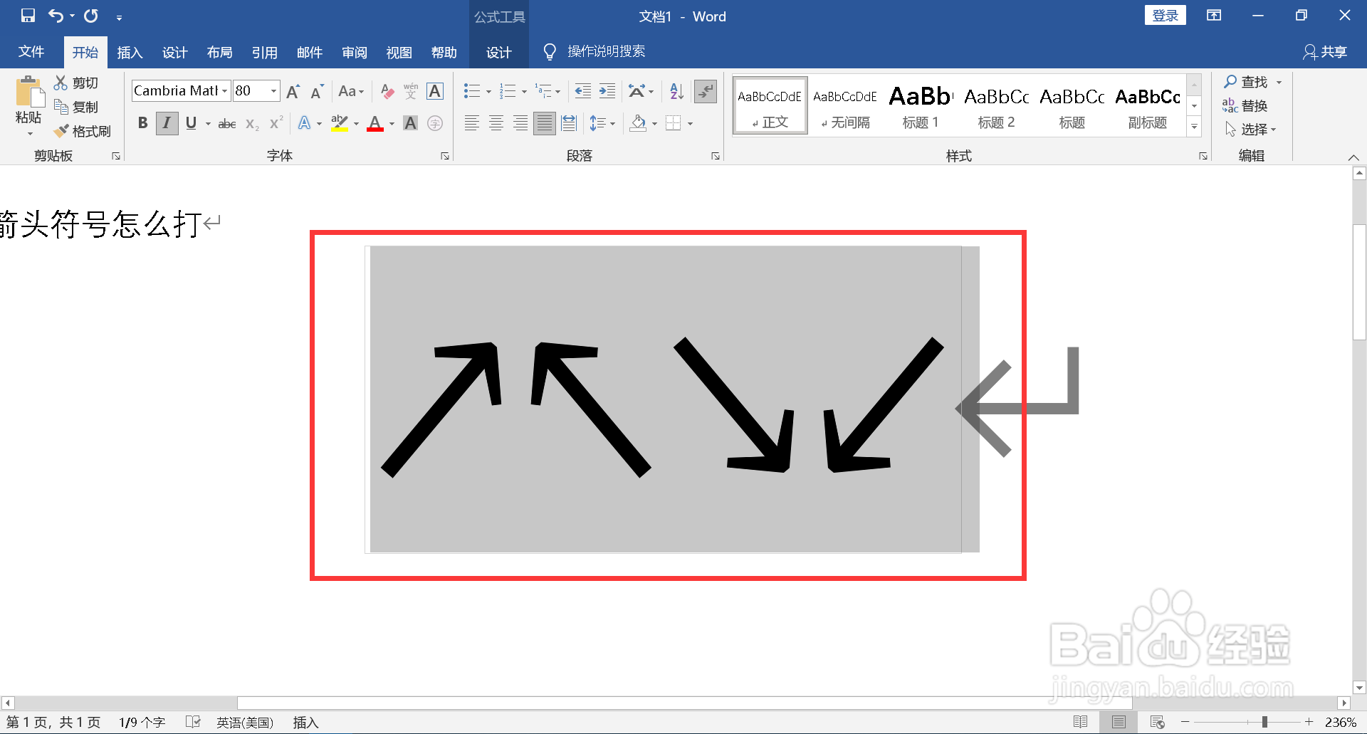Click the 登录 sign-in button
The height and width of the screenshot is (734, 1367).
1166,16
